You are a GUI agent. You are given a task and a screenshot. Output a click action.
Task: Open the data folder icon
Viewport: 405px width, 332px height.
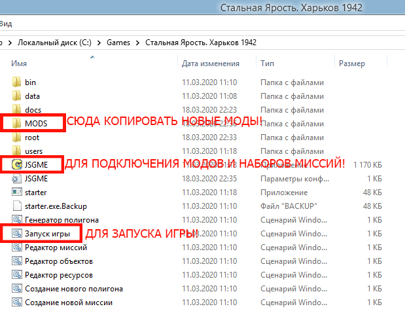[16, 96]
